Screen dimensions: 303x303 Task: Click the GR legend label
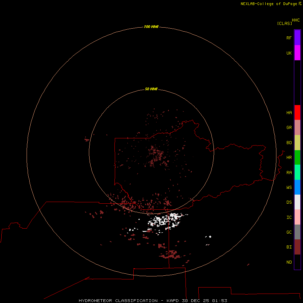289,128
